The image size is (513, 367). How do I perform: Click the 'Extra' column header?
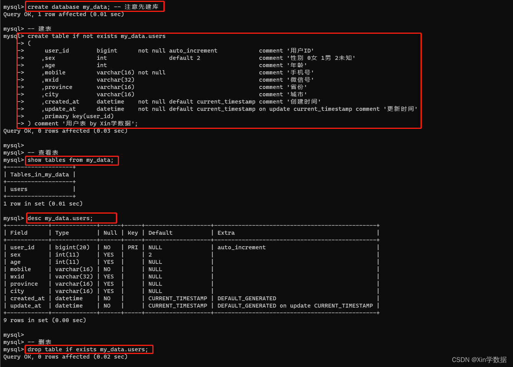tap(226, 233)
